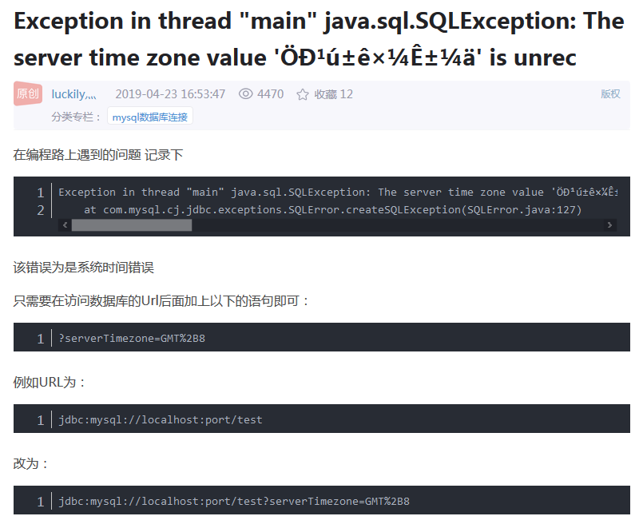Click the 版权 copyright link

click(610, 94)
